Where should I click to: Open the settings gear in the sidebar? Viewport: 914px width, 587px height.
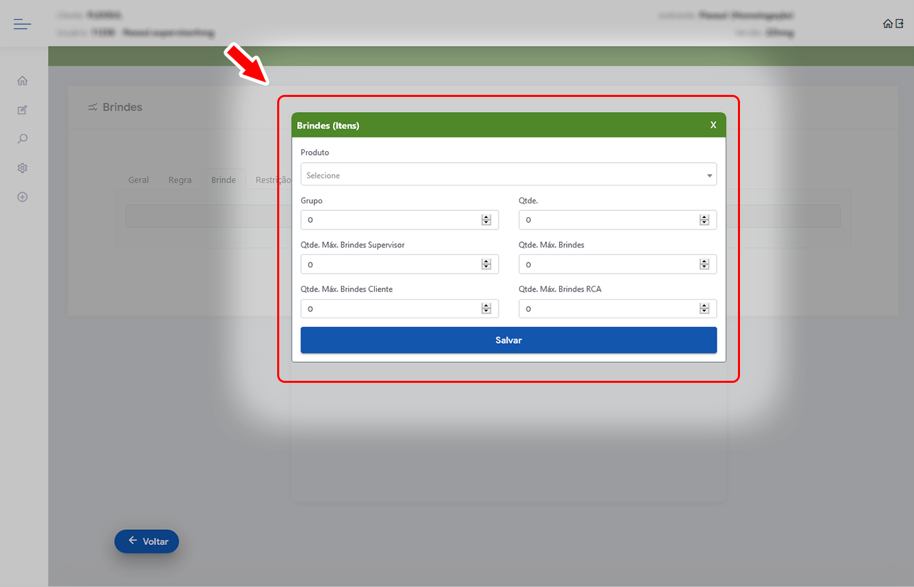point(22,168)
